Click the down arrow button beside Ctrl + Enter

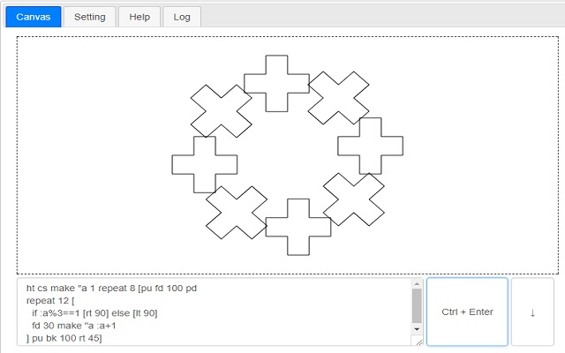(x=532, y=312)
